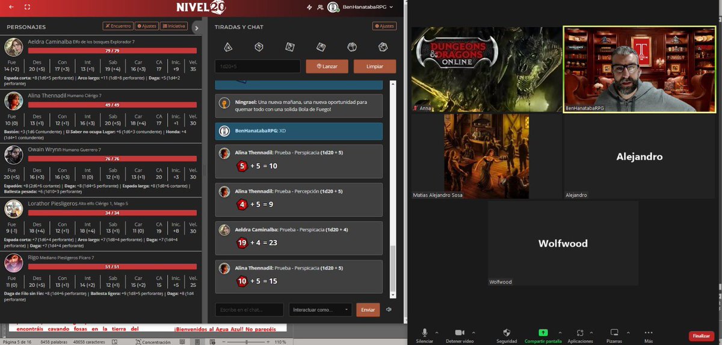Expand audio options arrow next to Silenciar
The height and width of the screenshot is (345, 722).
tap(437, 332)
